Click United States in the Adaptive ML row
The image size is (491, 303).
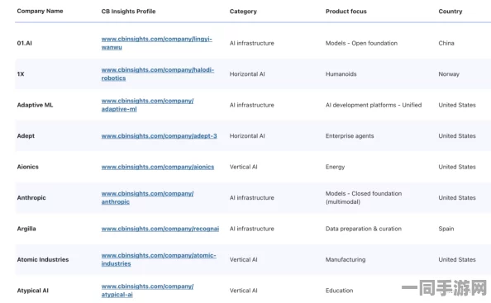[457, 105]
